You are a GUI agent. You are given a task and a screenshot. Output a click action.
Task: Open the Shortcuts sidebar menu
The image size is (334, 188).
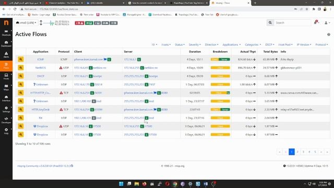coord(6,32)
